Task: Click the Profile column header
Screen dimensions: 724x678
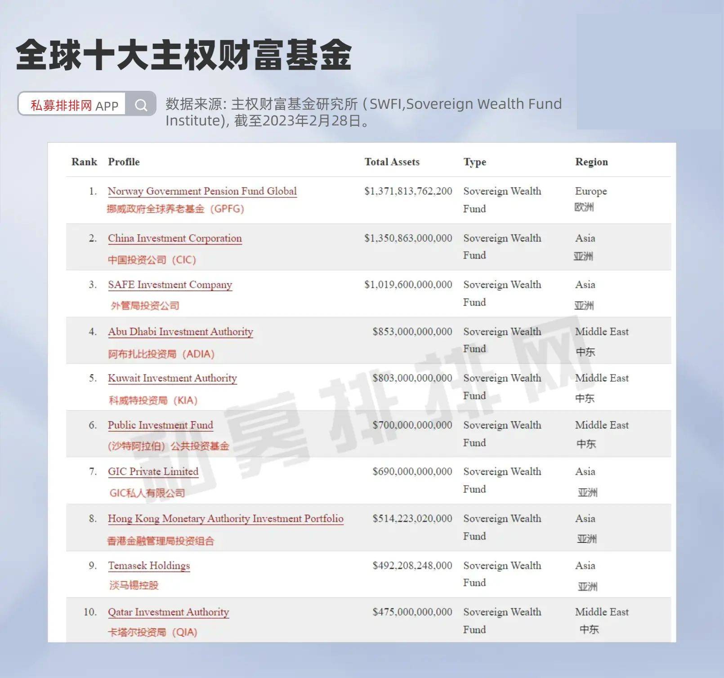Action: pyautogui.click(x=124, y=162)
